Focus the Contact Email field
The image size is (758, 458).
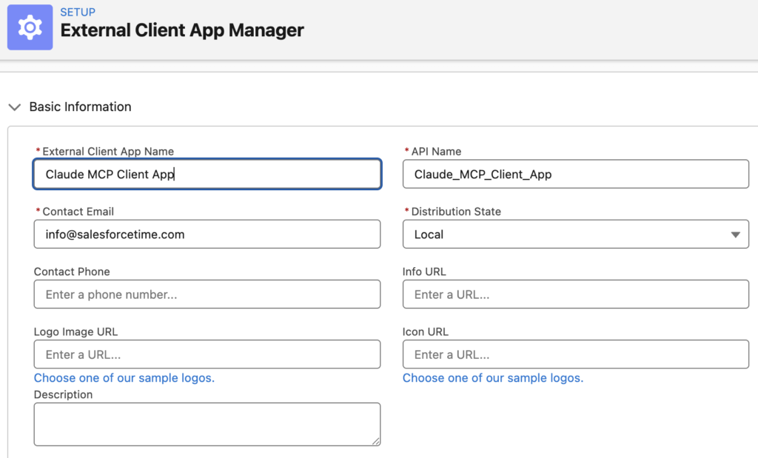[207, 235]
